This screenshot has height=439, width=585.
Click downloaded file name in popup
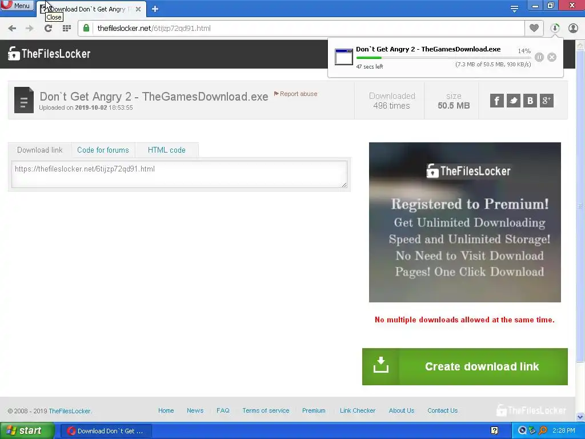click(x=428, y=49)
